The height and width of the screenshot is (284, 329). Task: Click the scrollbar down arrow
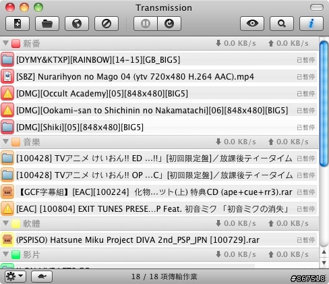pos(324,263)
